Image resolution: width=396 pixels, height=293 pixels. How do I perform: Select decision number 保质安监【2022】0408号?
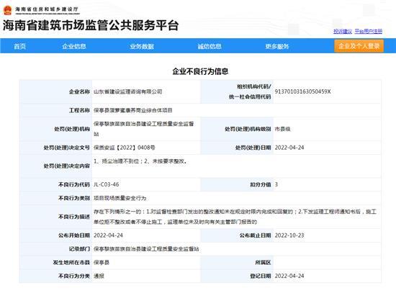pos(125,148)
